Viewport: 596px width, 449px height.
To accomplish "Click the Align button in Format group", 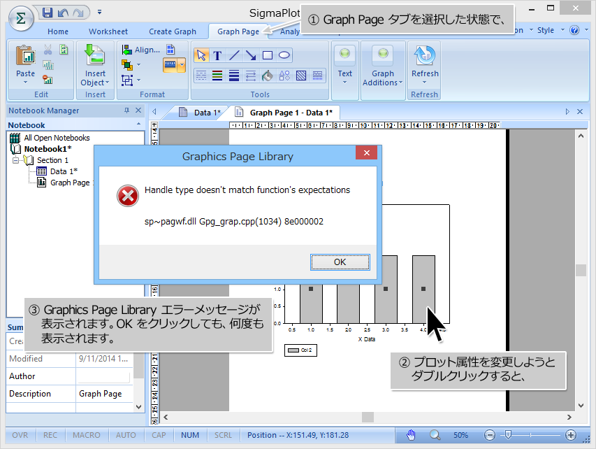I will pos(140,50).
